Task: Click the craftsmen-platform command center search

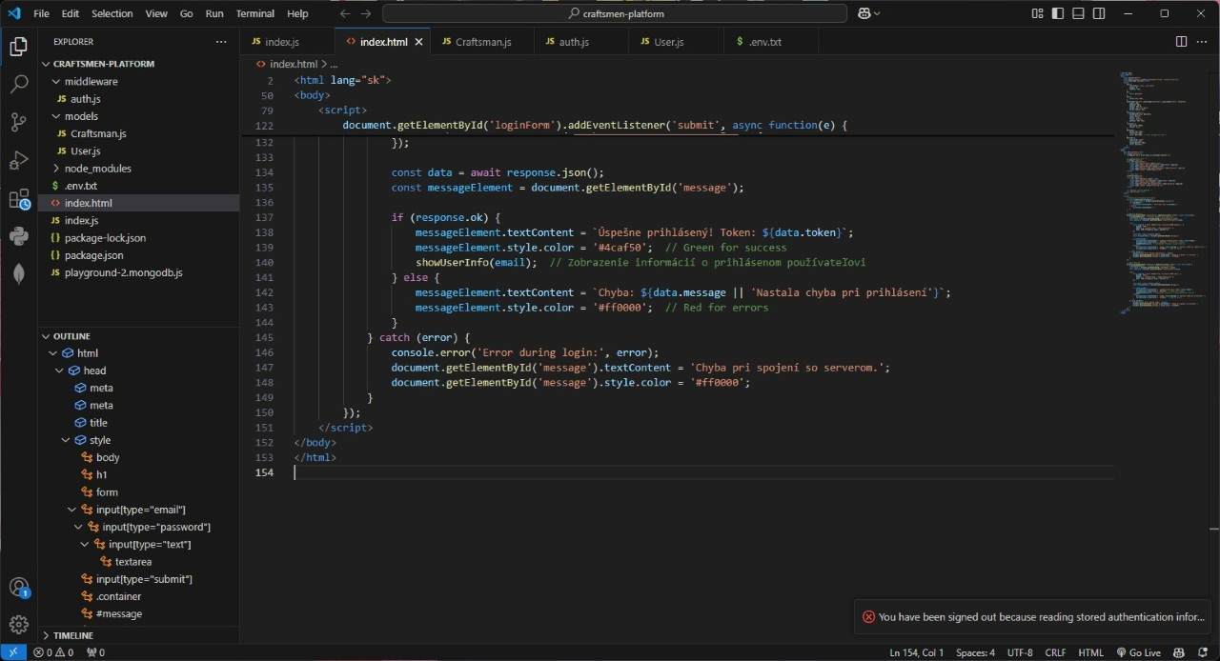Action: [615, 13]
